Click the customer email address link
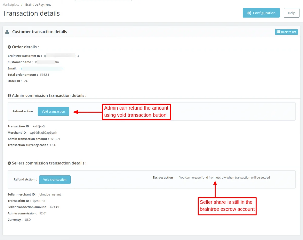Viewport: 303px width, 240px height. click(41, 68)
